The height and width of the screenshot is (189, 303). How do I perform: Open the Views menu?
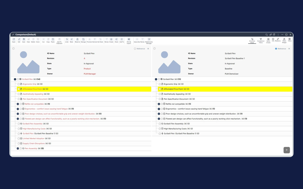click(x=290, y=39)
